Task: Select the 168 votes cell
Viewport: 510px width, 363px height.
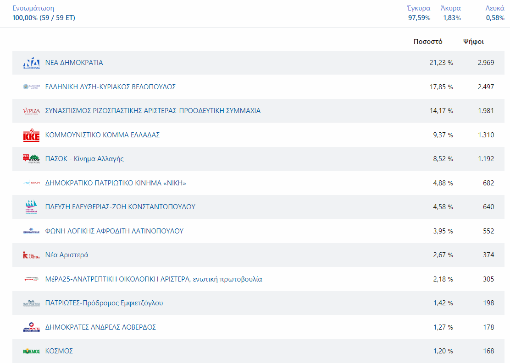Action: 488,351
